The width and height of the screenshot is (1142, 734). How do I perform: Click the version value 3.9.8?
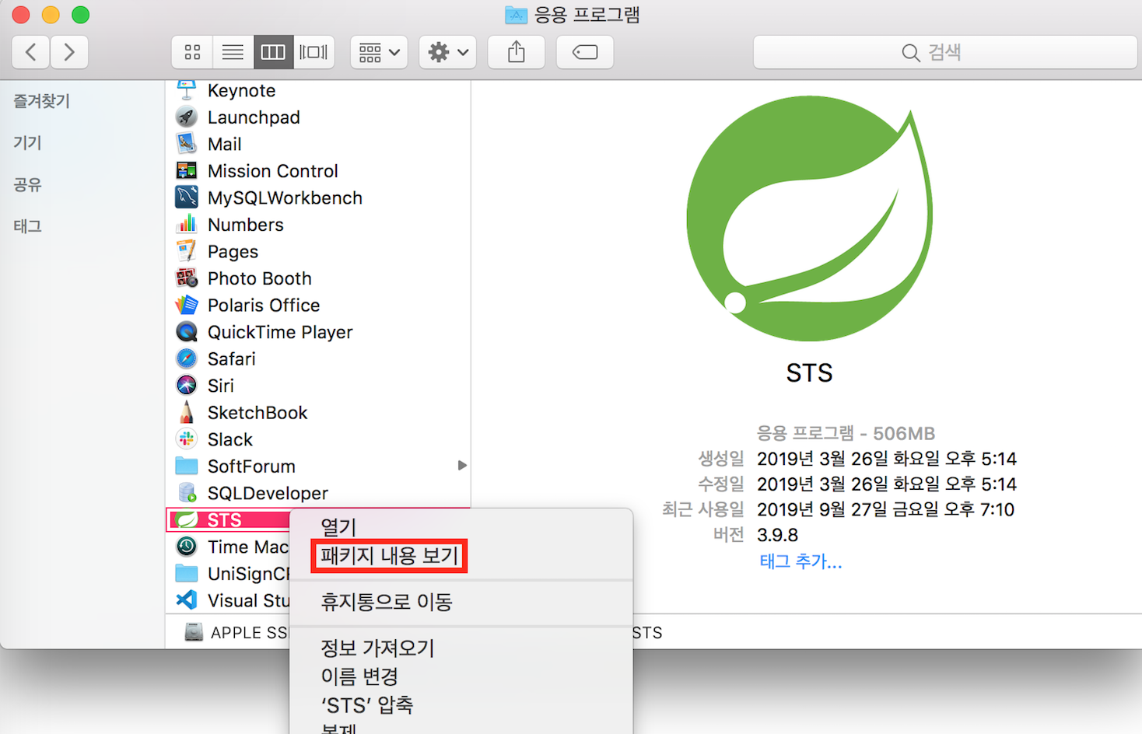pos(777,535)
